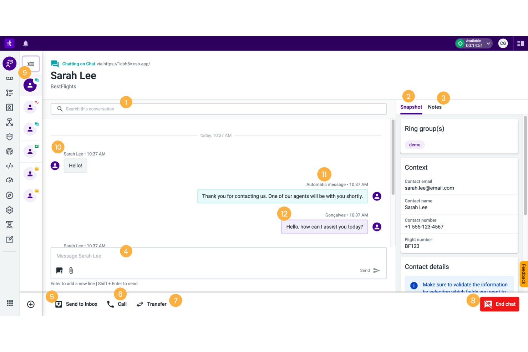528x352 pixels.
Task: Click the Search this conversation field
Action: 218,109
